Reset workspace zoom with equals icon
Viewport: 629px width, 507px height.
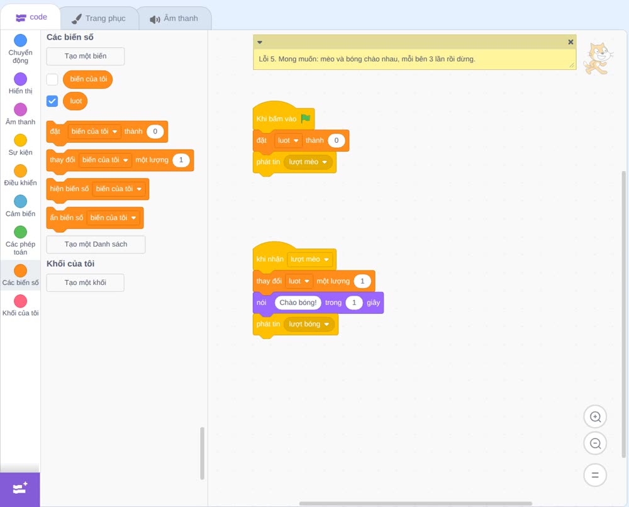595,475
